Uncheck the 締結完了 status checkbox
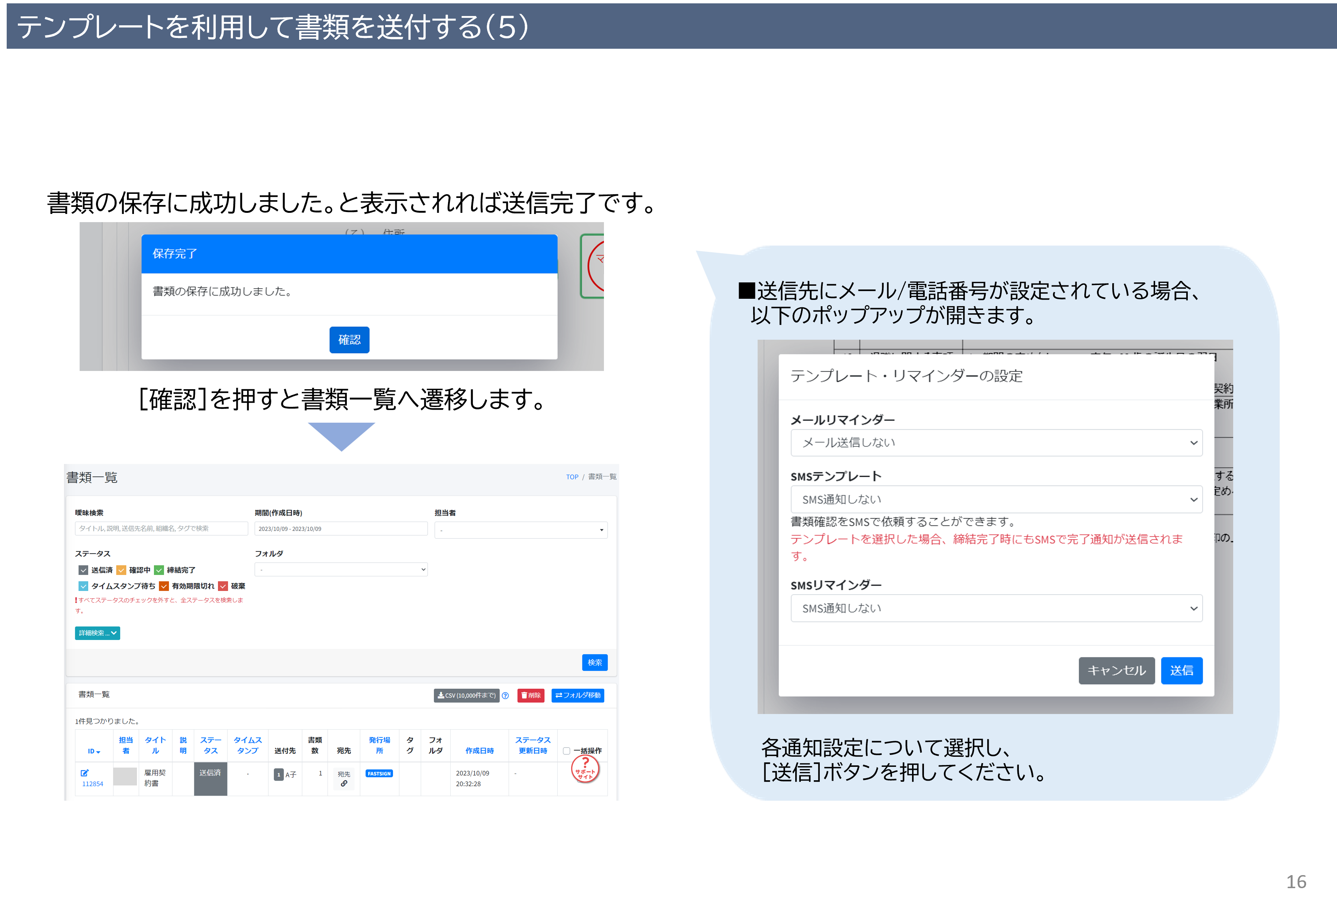 159,570
